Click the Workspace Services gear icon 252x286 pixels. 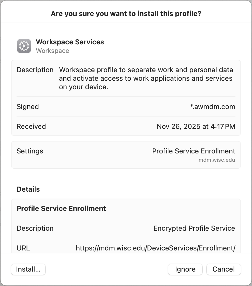pos(24,46)
